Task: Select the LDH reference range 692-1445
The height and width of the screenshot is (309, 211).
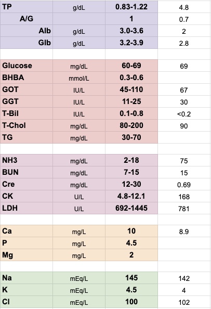Action: pyautogui.click(x=131, y=208)
